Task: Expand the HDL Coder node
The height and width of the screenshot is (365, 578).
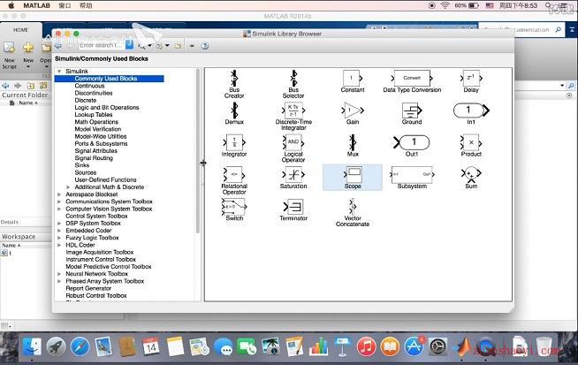Action: tap(59, 245)
